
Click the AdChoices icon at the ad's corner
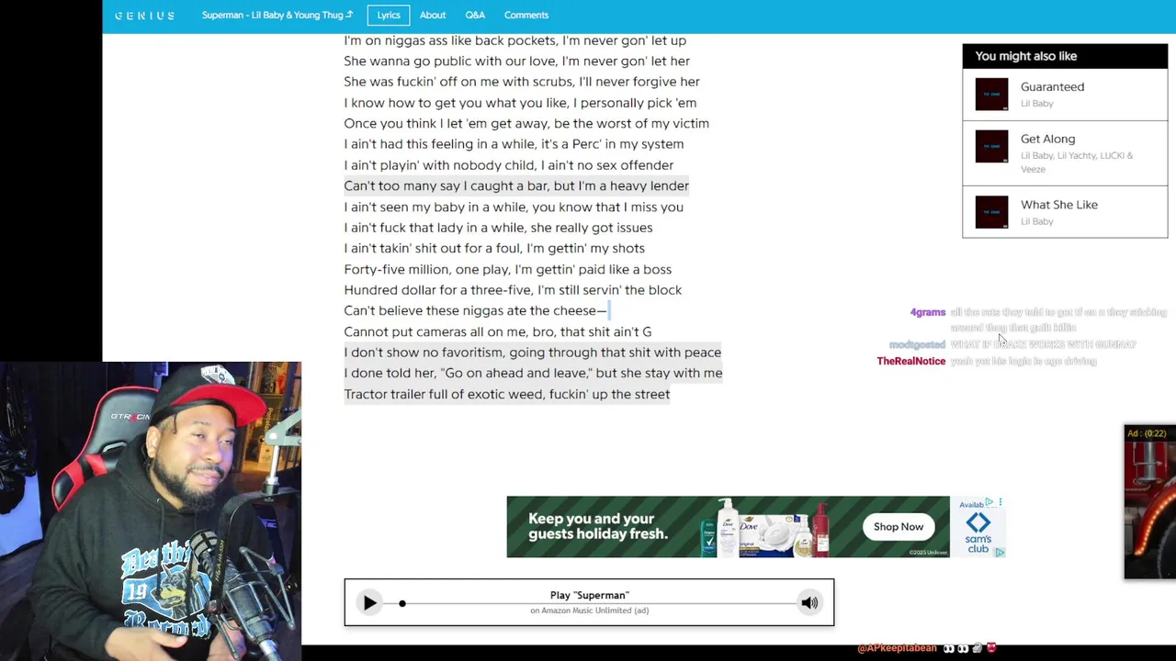point(999,553)
